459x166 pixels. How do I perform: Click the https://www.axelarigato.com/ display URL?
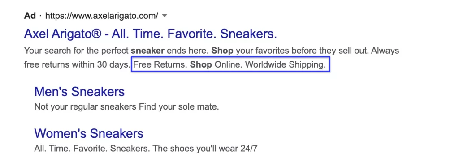[102, 16]
